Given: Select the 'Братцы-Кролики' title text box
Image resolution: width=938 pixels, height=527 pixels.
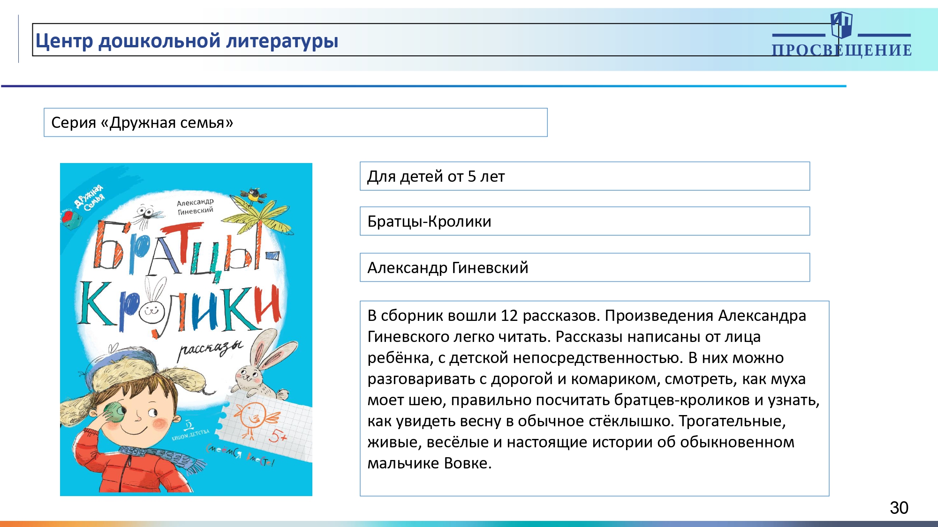Looking at the screenshot, I should [585, 221].
